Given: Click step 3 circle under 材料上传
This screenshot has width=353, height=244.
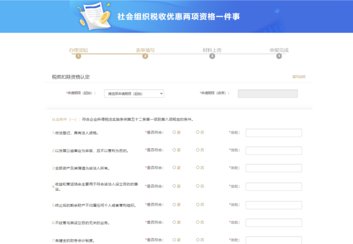Looking at the screenshot, I should 212,56.
